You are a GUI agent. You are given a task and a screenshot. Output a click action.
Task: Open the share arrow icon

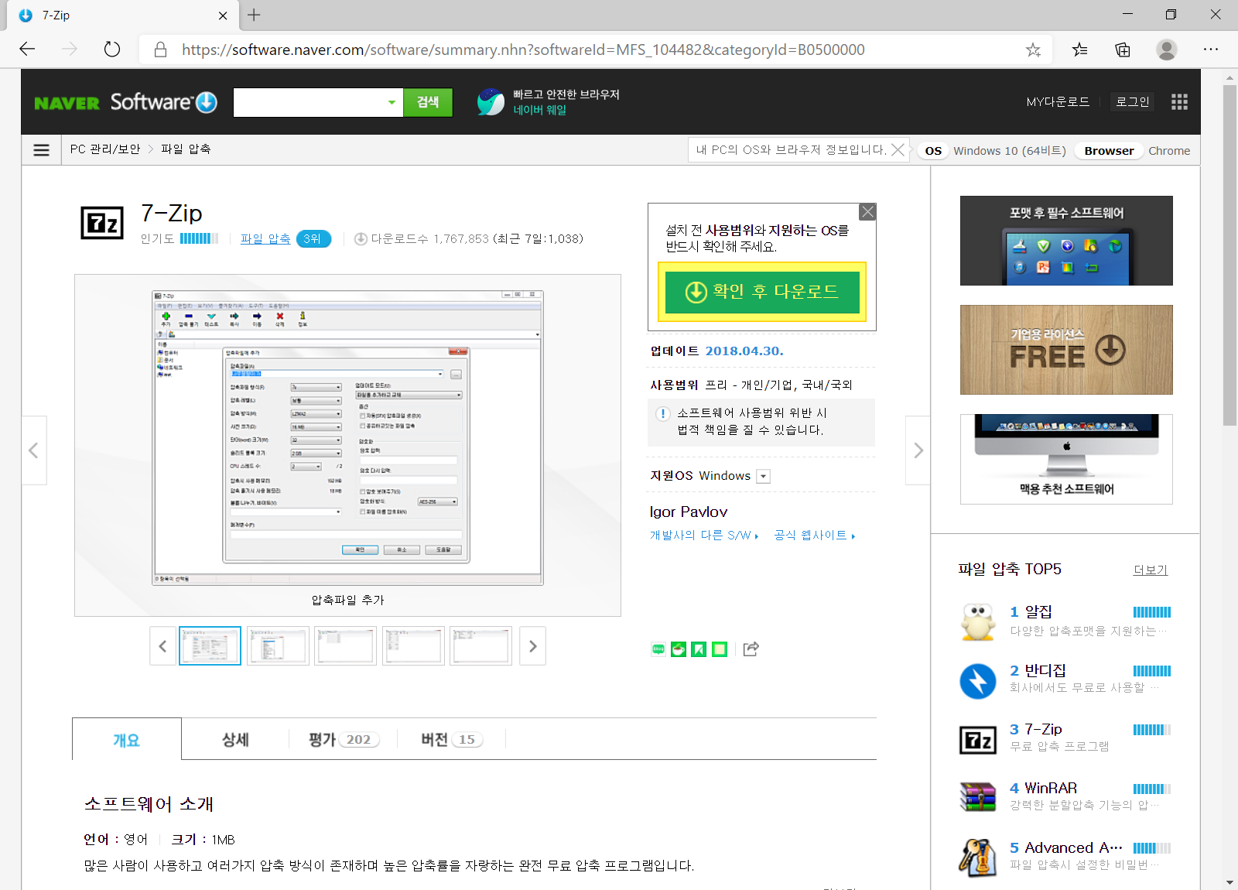click(x=751, y=649)
